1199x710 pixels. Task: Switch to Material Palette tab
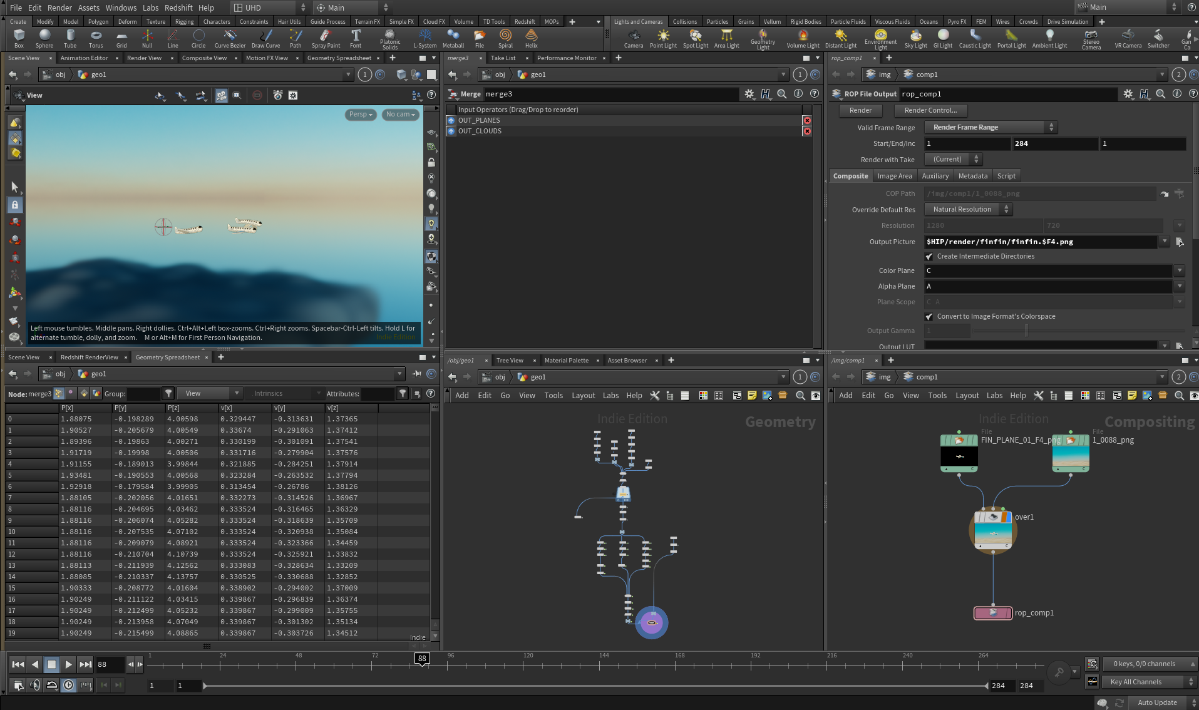(x=567, y=360)
